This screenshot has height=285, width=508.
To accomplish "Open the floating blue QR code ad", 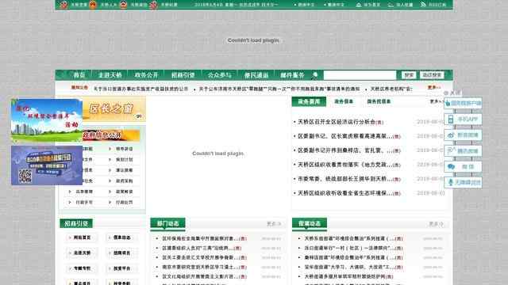I will click(x=47, y=165).
